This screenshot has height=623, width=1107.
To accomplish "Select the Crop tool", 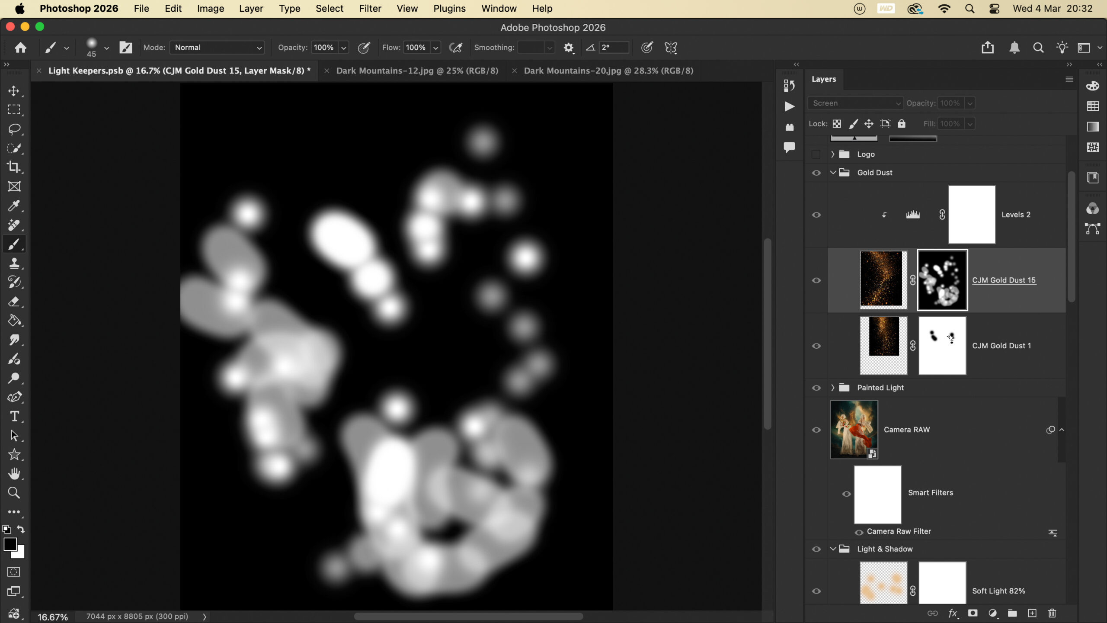I will pos(14,167).
